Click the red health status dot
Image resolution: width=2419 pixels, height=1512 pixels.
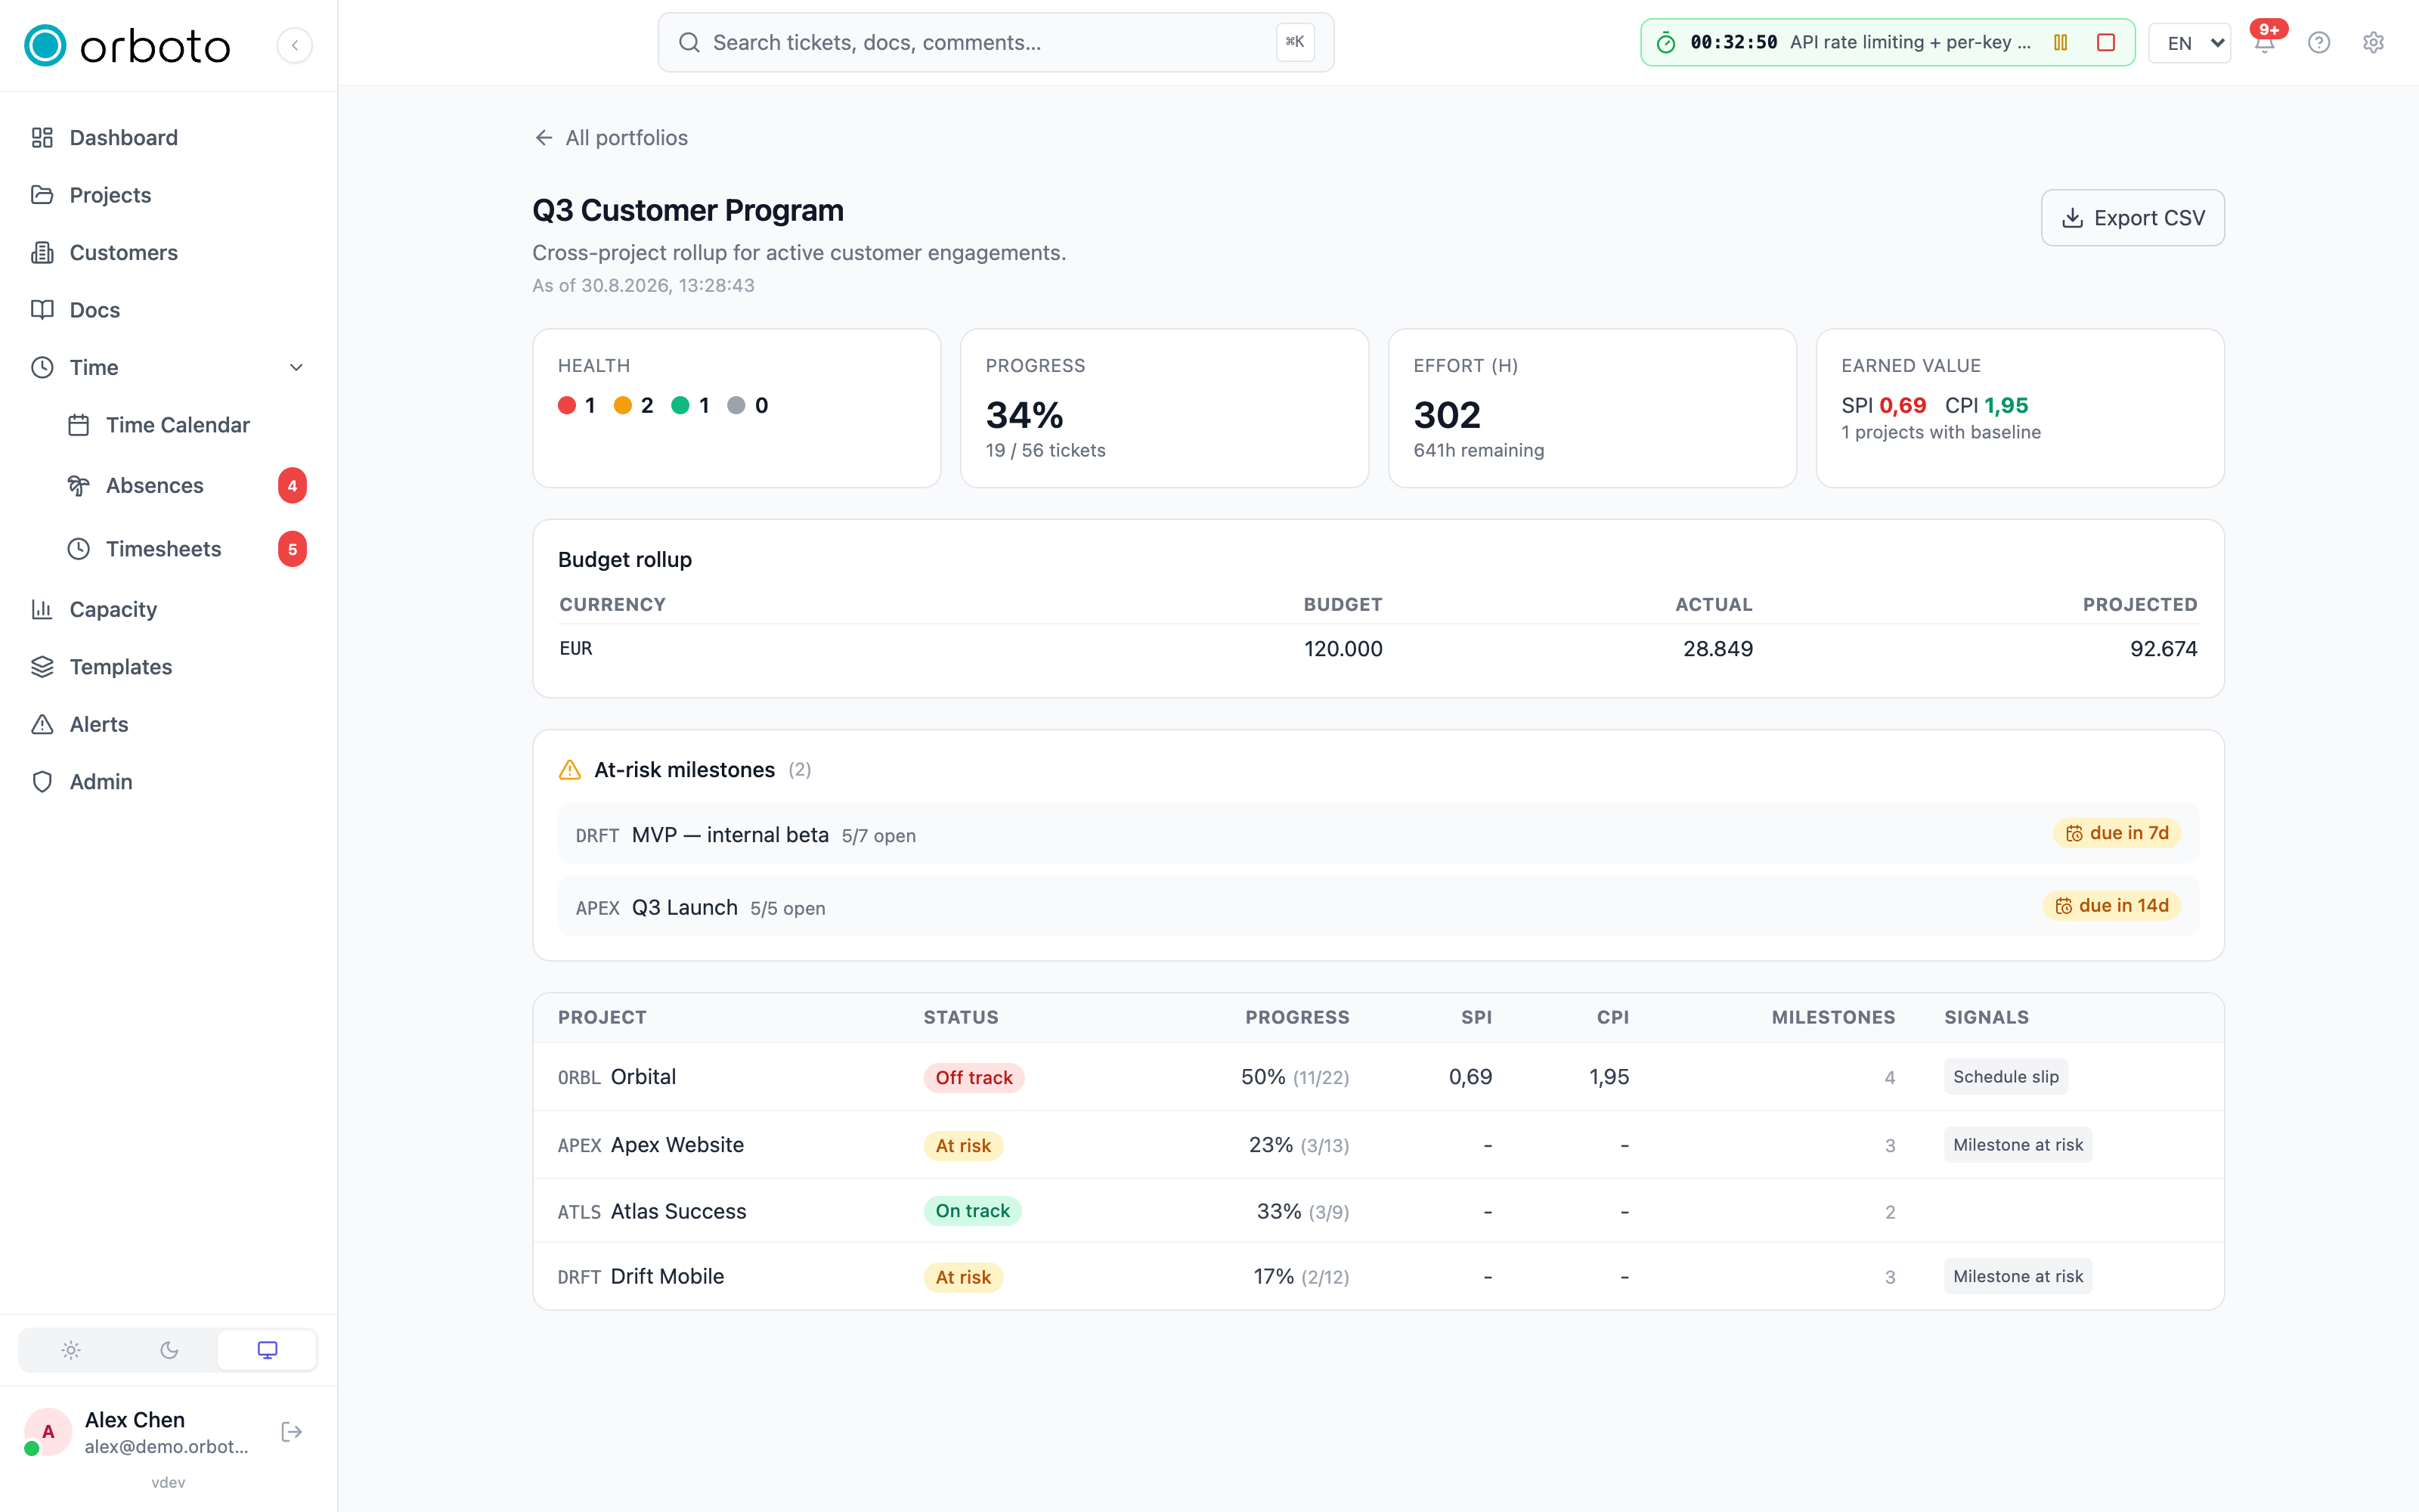(x=567, y=405)
